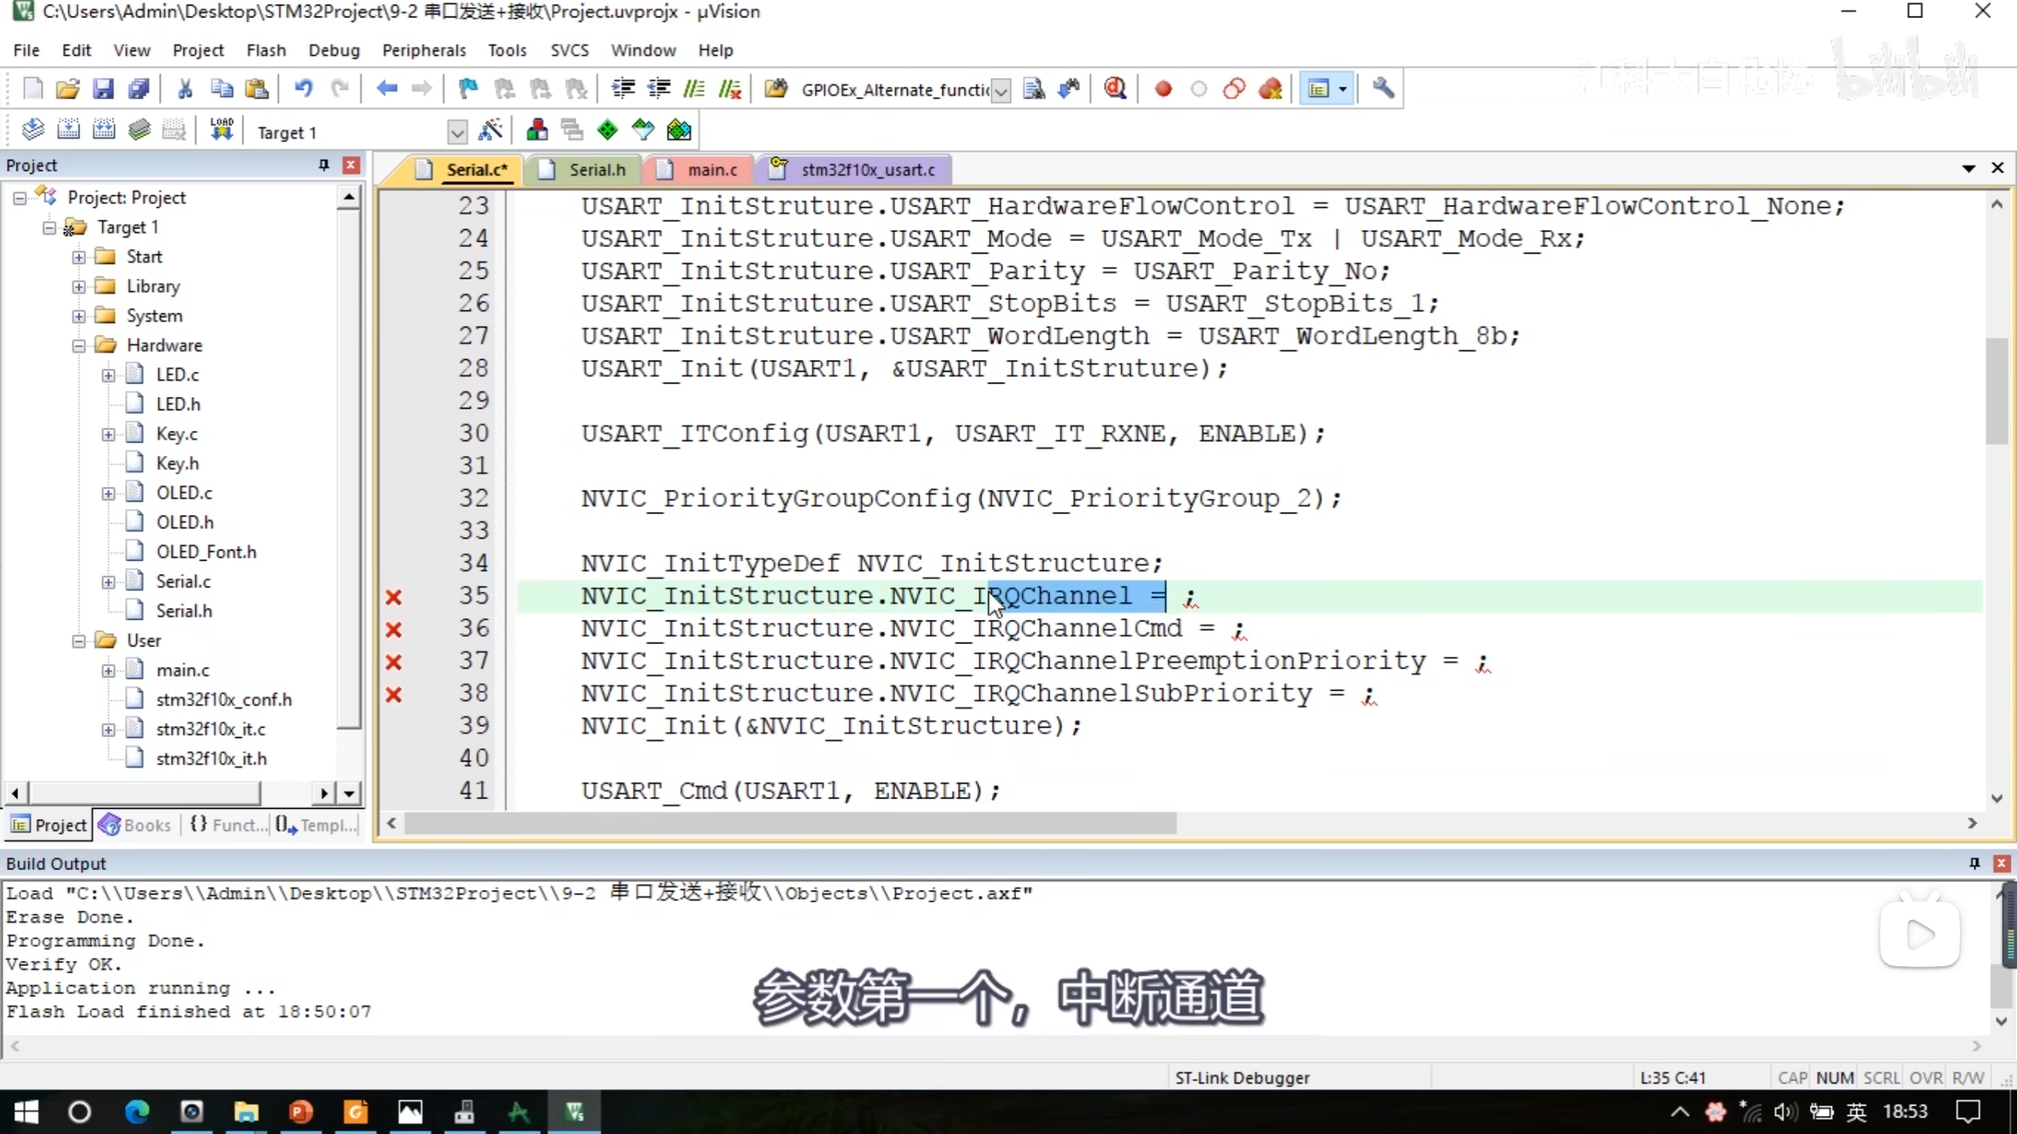This screenshot has height=1134, width=2017.
Task: Click the Download LOAD icon
Action: (221, 130)
